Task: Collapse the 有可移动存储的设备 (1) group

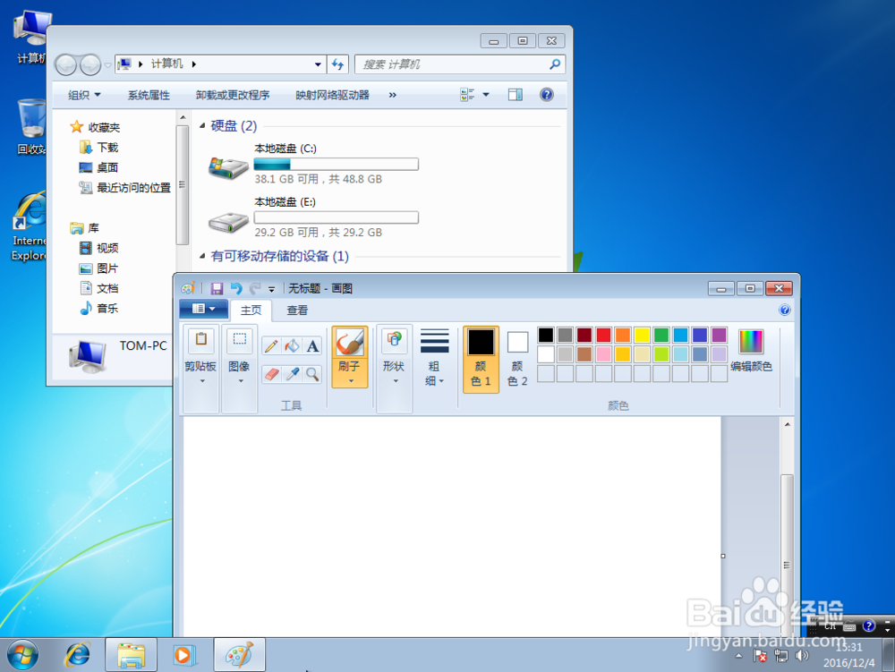Action: (202, 256)
